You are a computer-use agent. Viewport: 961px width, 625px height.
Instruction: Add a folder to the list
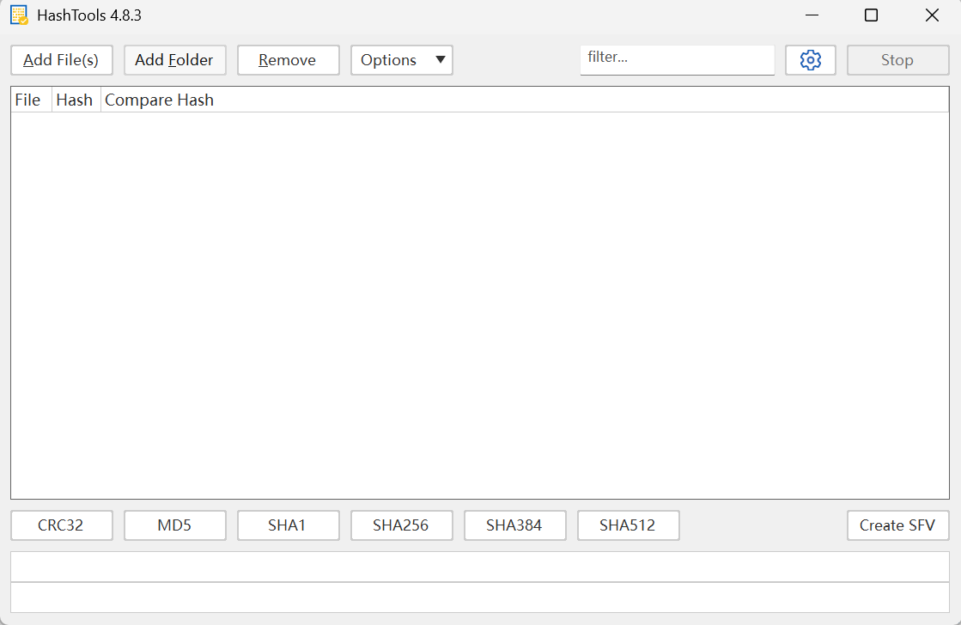click(174, 60)
